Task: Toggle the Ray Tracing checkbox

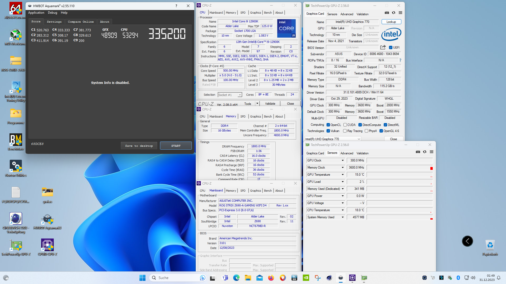Action: click(345, 131)
